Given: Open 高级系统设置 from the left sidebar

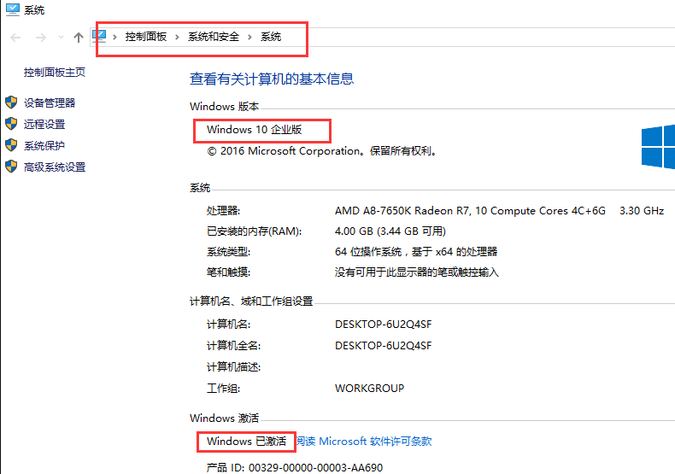Looking at the screenshot, I should tap(55, 167).
